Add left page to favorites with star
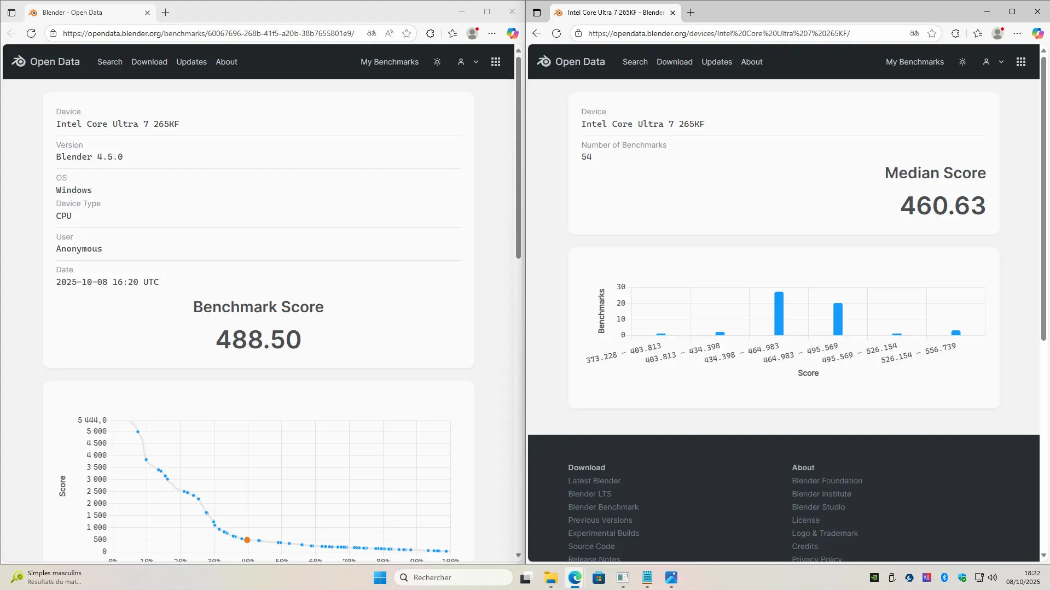Image resolution: width=1050 pixels, height=590 pixels. point(407,33)
